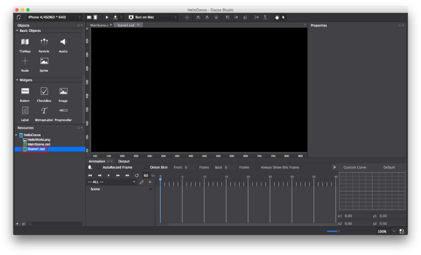Enable the AutoRecord Frame checkbox
The width and height of the screenshot is (421, 255).
(99, 167)
